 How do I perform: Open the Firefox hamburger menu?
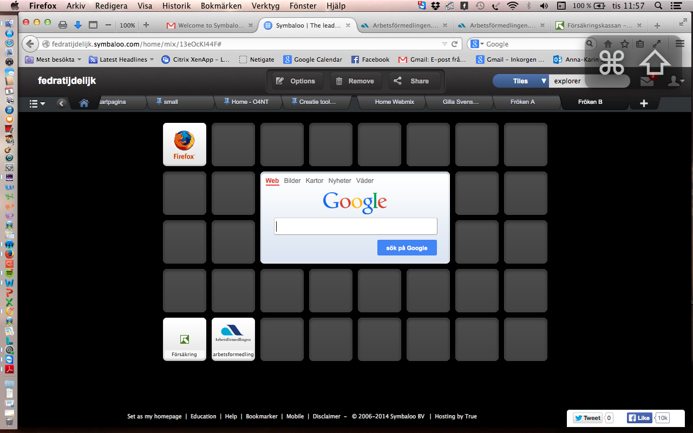pyautogui.click(x=680, y=44)
